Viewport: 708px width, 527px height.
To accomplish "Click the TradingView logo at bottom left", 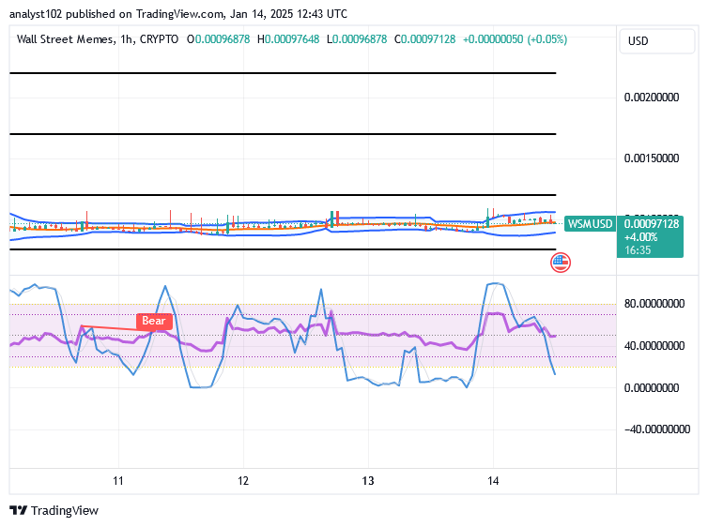I will pos(54,510).
